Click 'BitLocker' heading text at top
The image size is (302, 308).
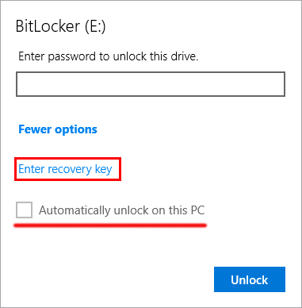pos(48,26)
